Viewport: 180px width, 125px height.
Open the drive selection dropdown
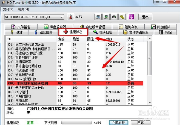(x=34, y=17)
